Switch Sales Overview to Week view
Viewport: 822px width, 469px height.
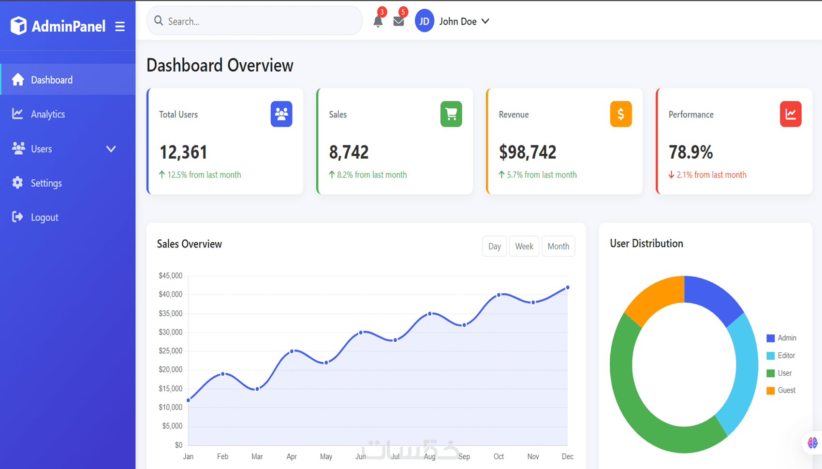(x=524, y=246)
